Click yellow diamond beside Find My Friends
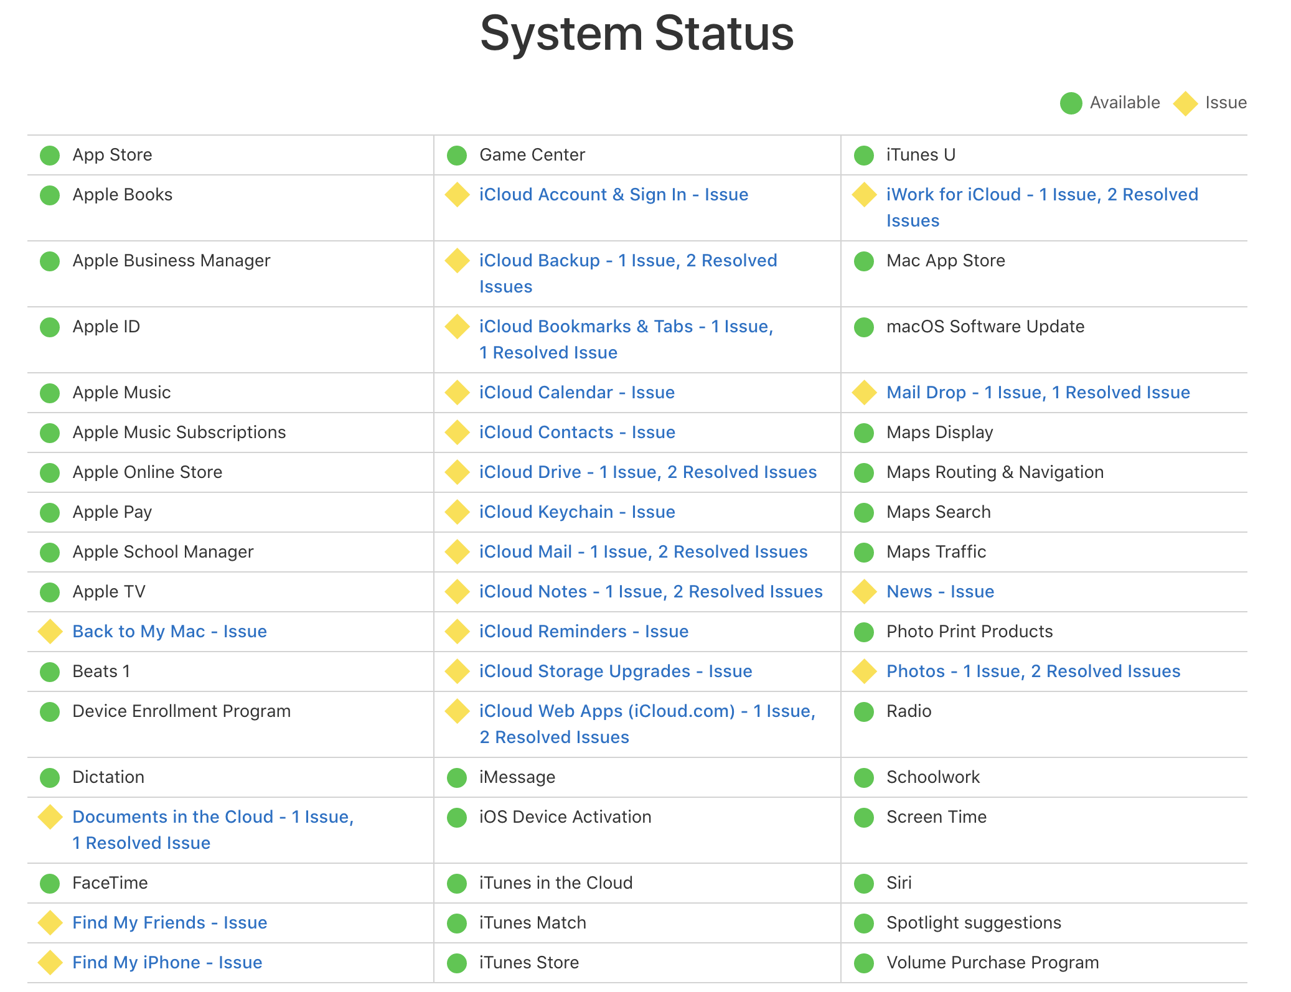This screenshot has width=1291, height=992. (x=50, y=923)
